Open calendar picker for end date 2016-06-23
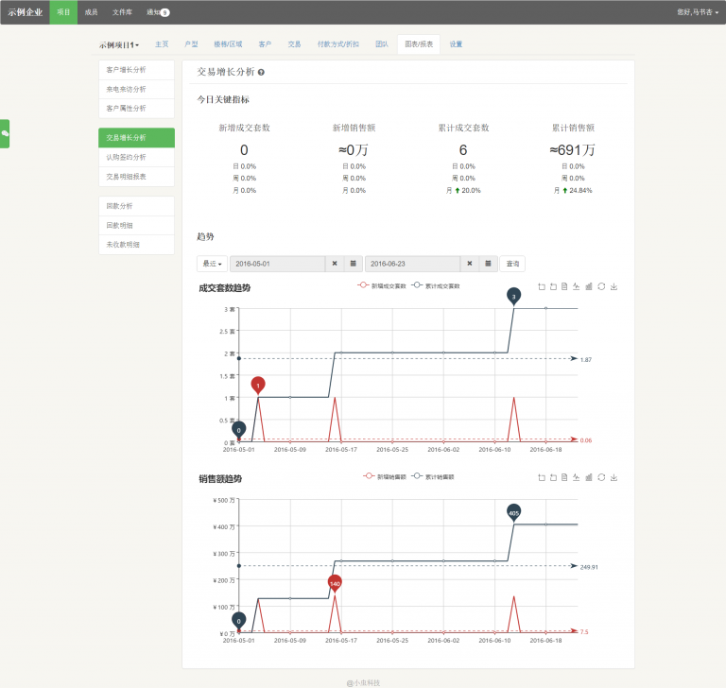The height and width of the screenshot is (688, 726). click(x=488, y=264)
